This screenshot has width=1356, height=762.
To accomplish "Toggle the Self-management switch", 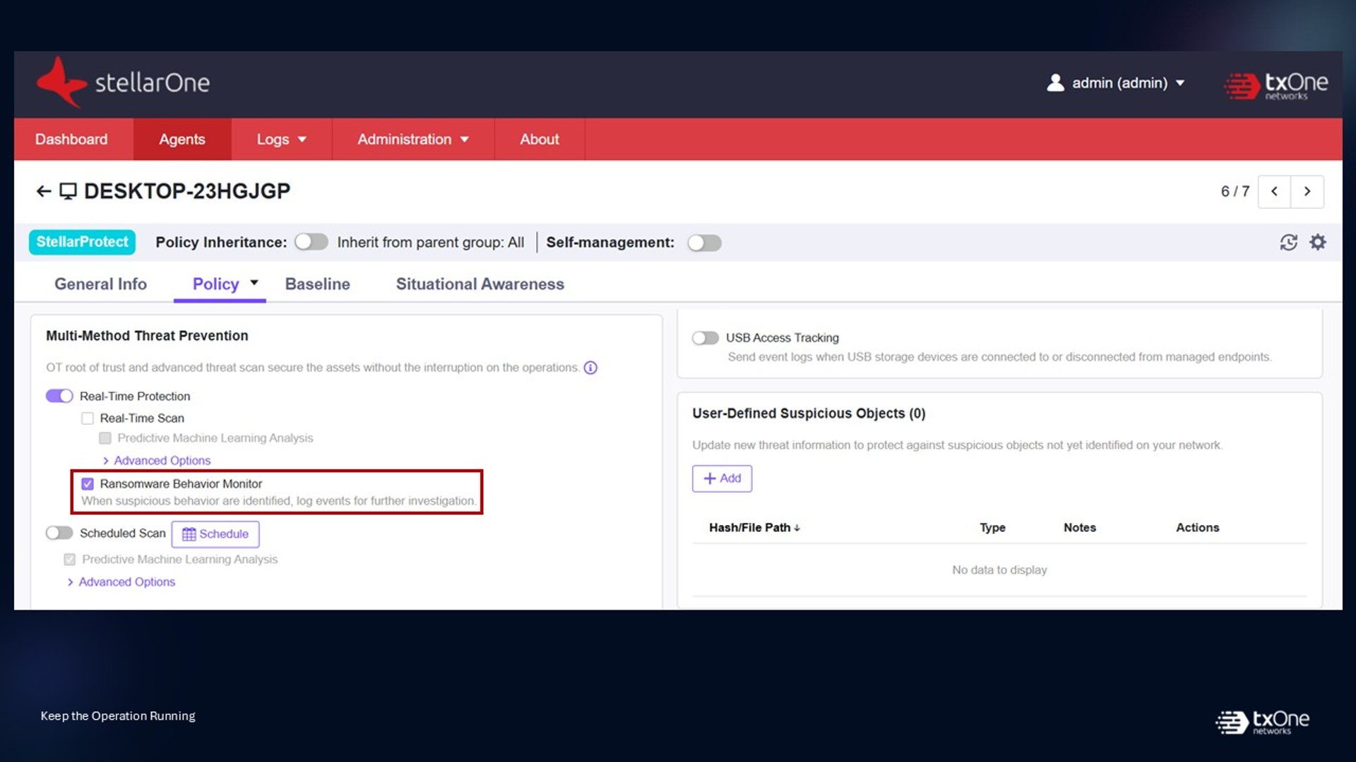I will pos(704,243).
